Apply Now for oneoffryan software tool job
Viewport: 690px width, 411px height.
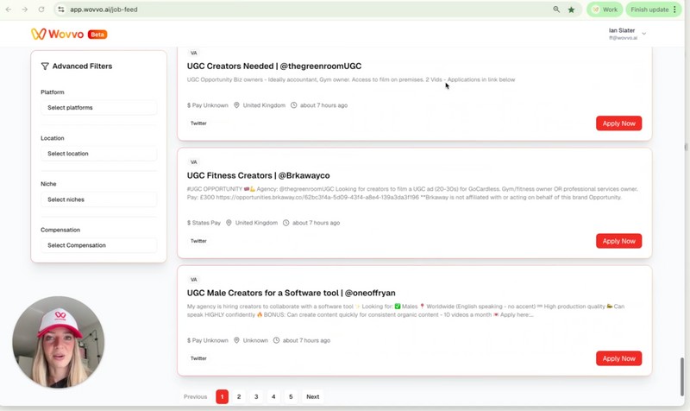[x=618, y=358]
